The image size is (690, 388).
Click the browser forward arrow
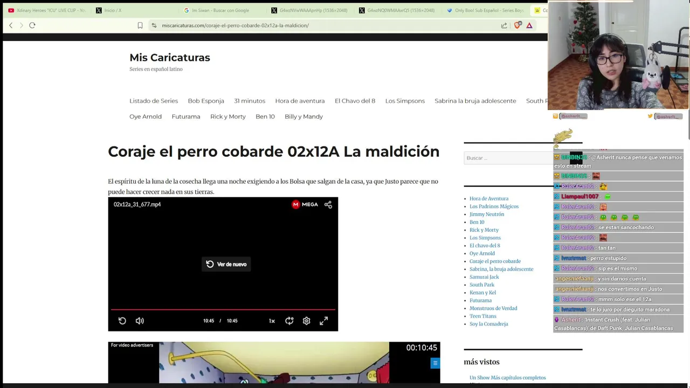pyautogui.click(x=22, y=25)
